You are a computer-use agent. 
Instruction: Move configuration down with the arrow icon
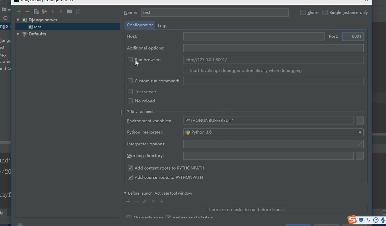(x=61, y=11)
